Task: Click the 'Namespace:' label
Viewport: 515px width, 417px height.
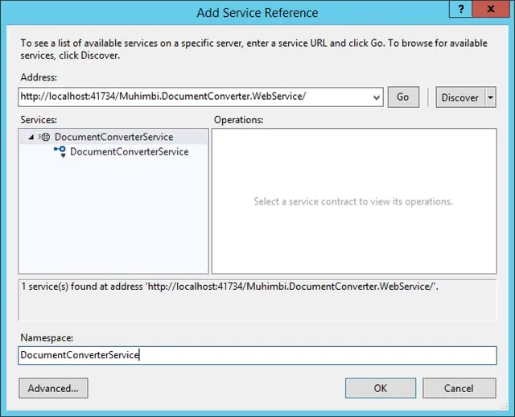Action: click(x=47, y=338)
